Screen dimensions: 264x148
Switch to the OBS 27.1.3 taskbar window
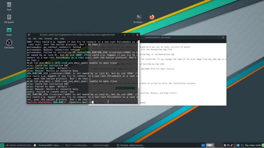(75, 145)
